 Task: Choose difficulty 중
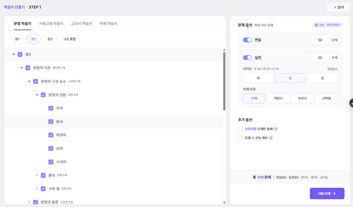(x=290, y=78)
